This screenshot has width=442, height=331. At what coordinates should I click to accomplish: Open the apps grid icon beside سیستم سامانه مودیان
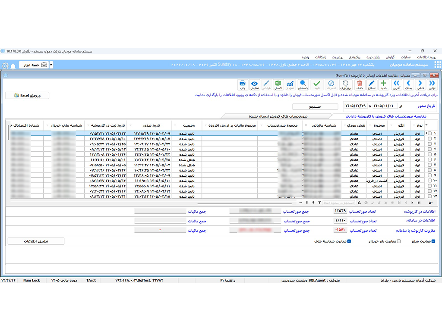[x=438, y=65]
